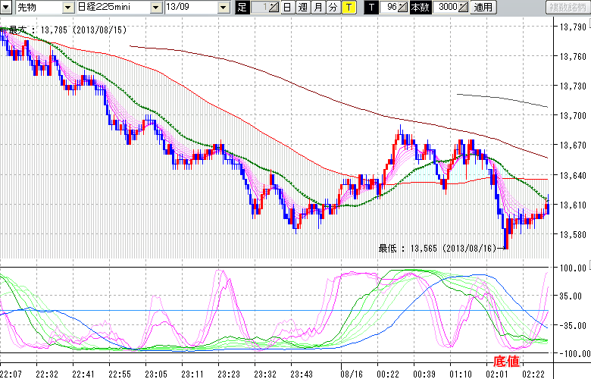The height and width of the screenshot is (379, 591).
Task: Click the black 足 label icon
Action: point(242,8)
